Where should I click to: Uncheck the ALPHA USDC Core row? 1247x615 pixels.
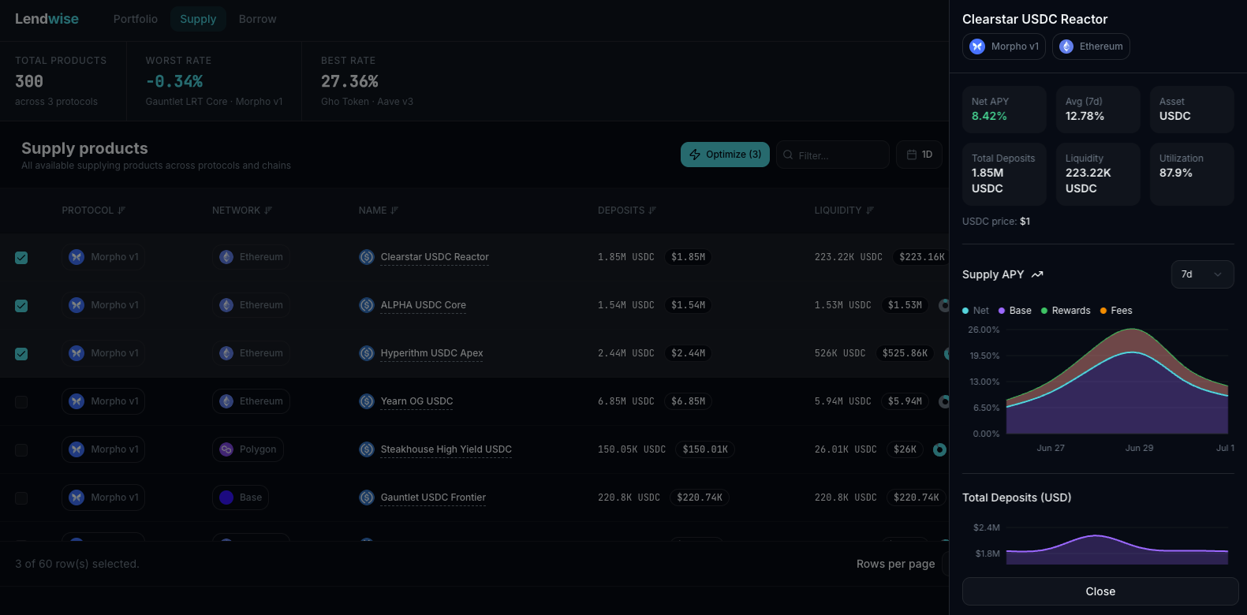[x=21, y=306]
